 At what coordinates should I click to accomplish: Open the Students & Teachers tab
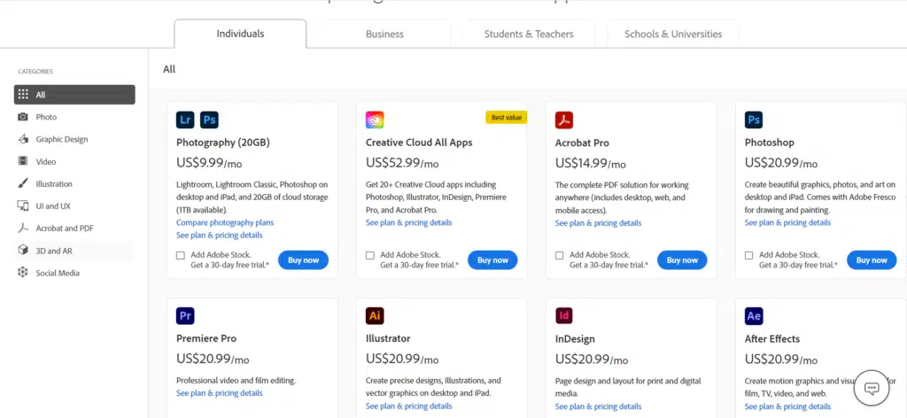pyautogui.click(x=529, y=35)
